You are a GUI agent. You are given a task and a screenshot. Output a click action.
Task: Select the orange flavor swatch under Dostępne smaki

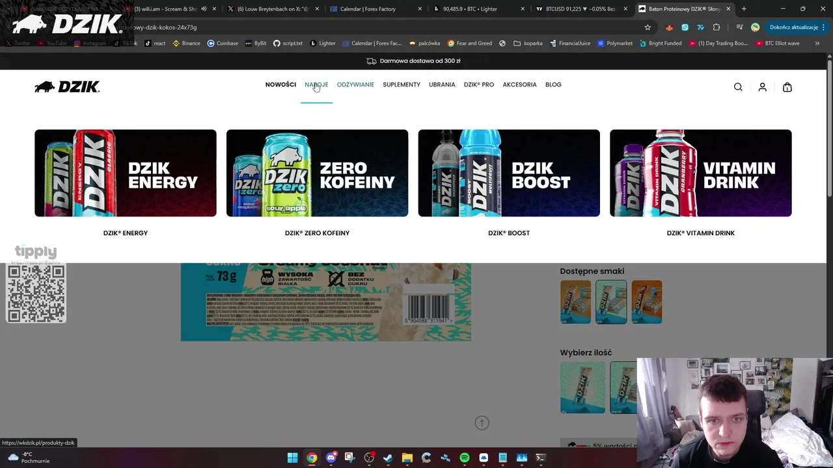click(x=646, y=302)
